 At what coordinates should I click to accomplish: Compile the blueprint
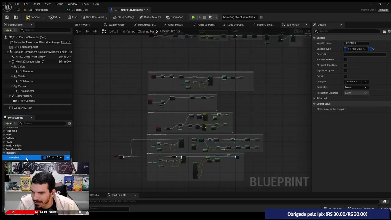click(x=33, y=17)
